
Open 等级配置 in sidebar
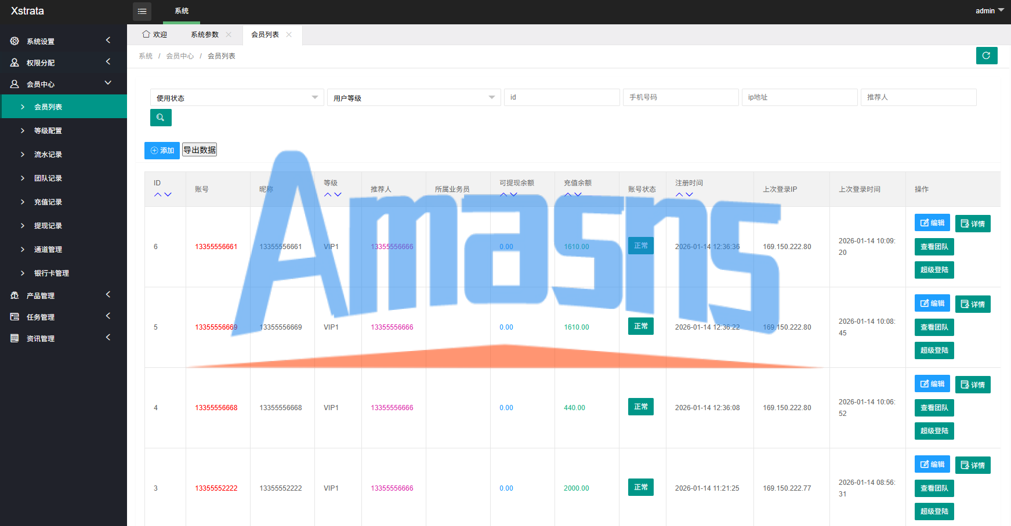[64, 130]
